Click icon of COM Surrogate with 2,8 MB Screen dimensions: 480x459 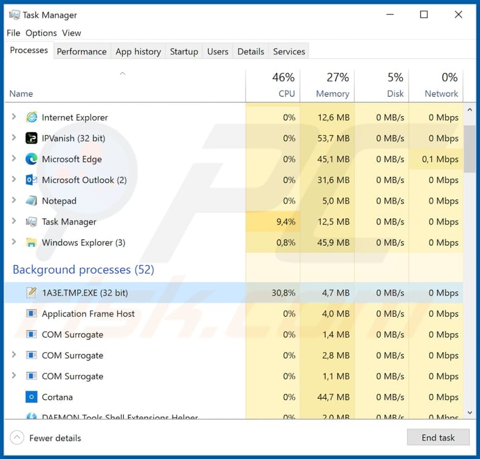coord(32,355)
